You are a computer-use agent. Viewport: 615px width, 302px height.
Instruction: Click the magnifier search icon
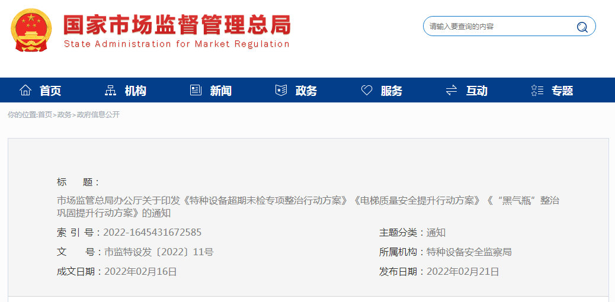pos(582,27)
